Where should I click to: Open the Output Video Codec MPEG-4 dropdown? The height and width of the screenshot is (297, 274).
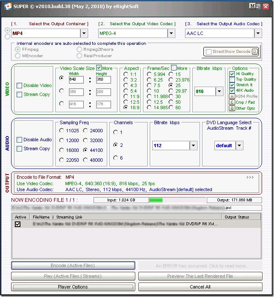(x=171, y=34)
